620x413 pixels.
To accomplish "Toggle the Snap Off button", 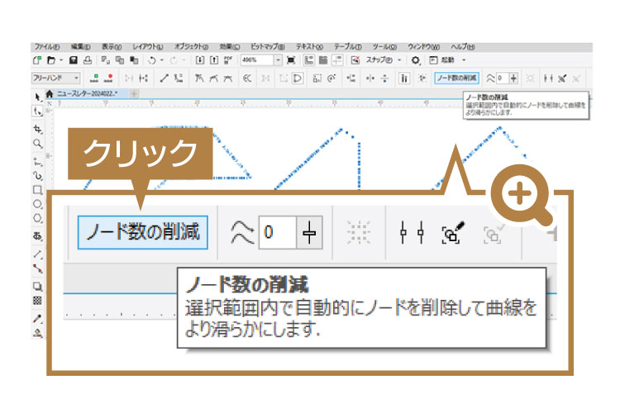I will pyautogui.click(x=355, y=60).
